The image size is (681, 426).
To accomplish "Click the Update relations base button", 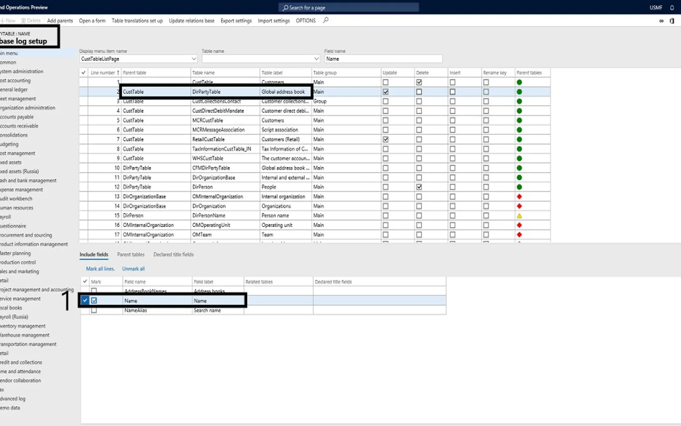I will [x=192, y=20].
